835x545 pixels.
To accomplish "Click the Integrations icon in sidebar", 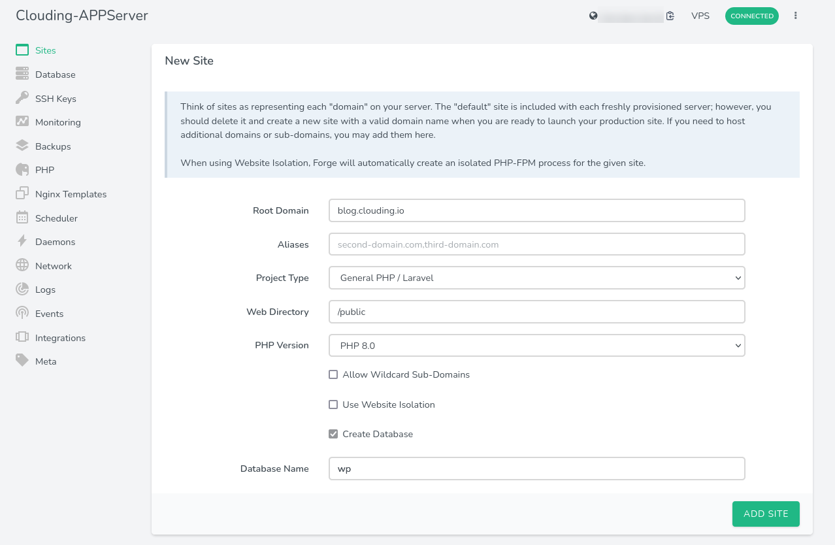I will pos(22,338).
